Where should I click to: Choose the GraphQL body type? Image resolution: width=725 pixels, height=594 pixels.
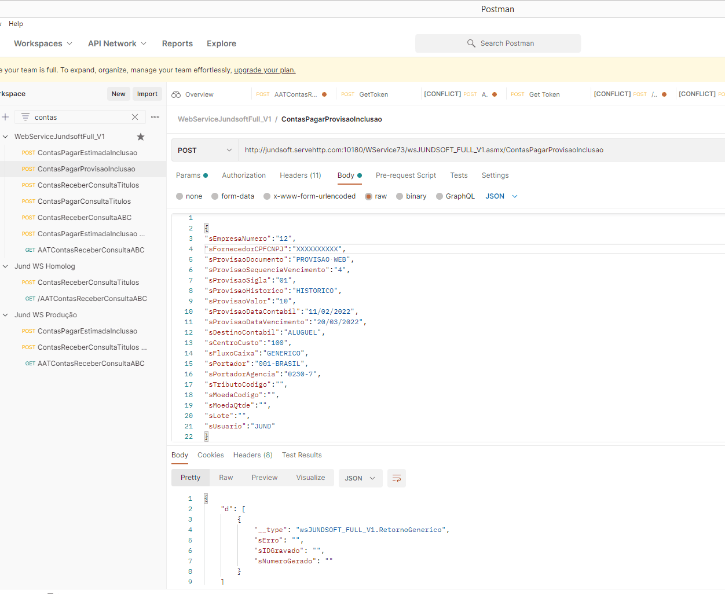pos(440,196)
